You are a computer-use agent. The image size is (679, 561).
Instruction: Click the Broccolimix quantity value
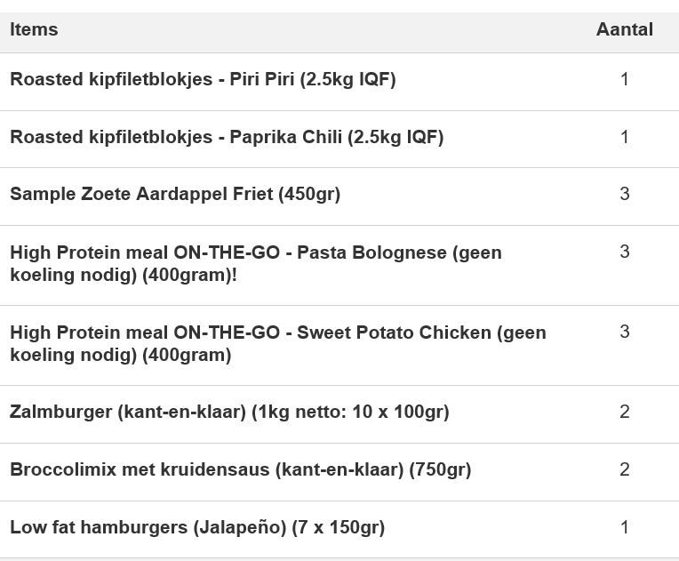624,469
